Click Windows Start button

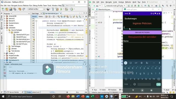(3, 97)
